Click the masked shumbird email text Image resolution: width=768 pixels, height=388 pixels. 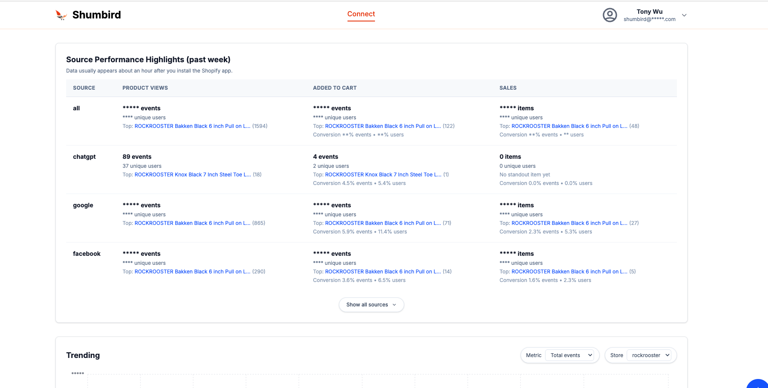click(650, 19)
